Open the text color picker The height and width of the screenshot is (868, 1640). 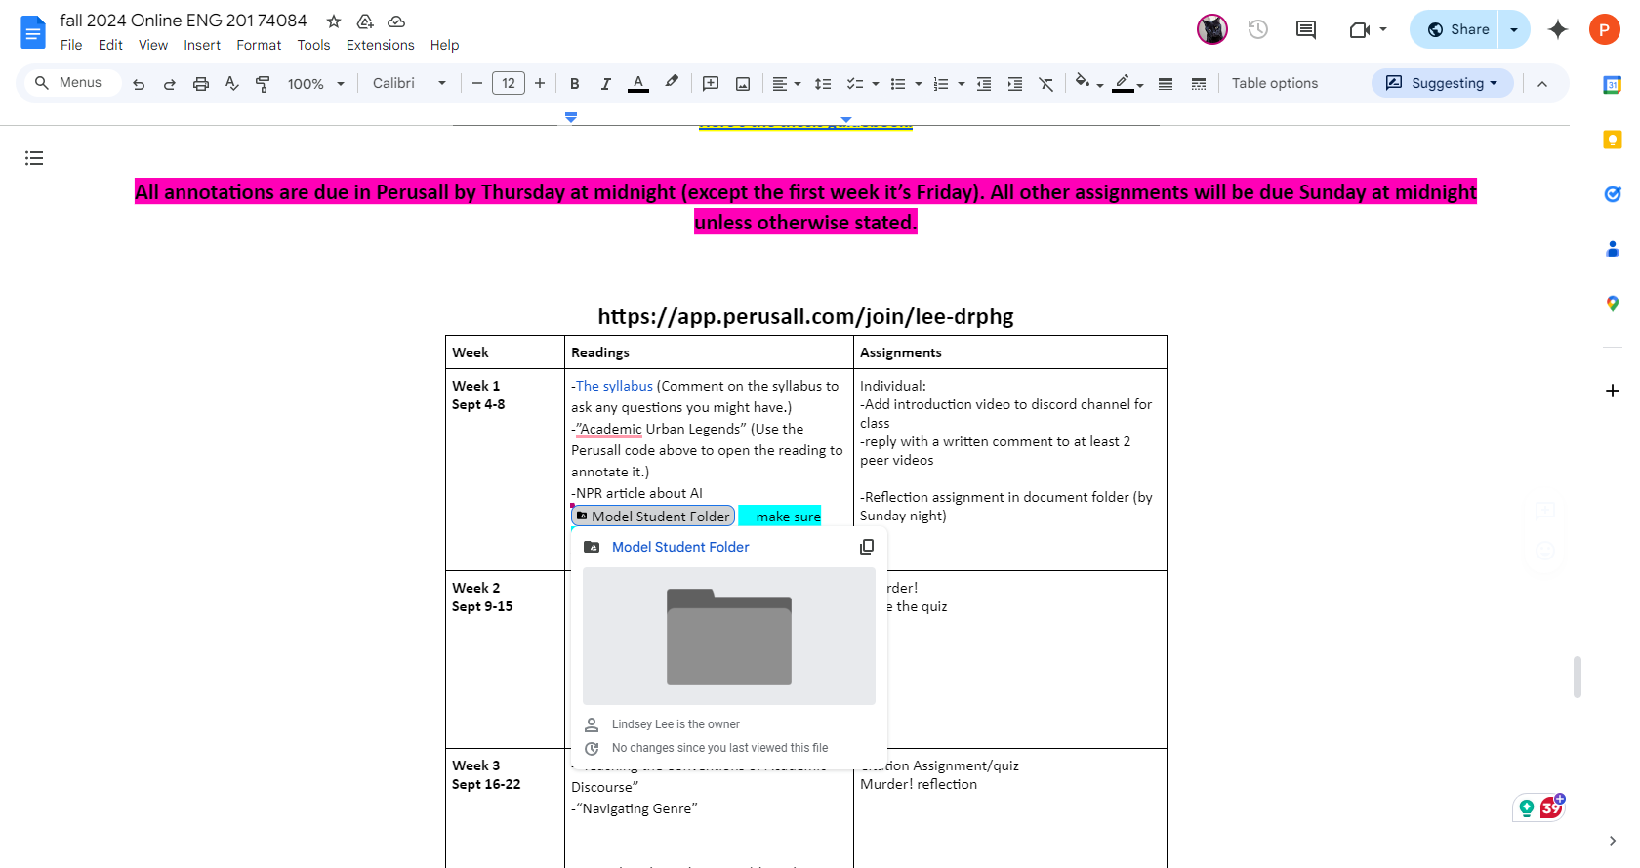pos(638,84)
